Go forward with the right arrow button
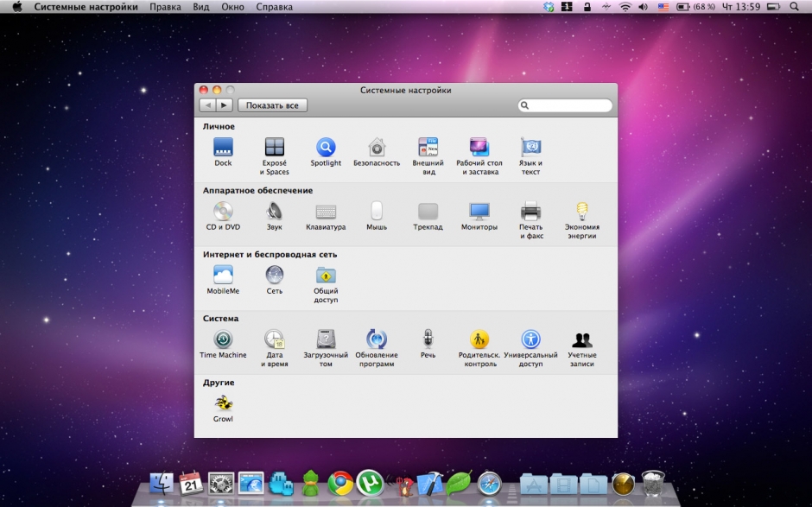This screenshot has width=812, height=507. click(x=224, y=105)
